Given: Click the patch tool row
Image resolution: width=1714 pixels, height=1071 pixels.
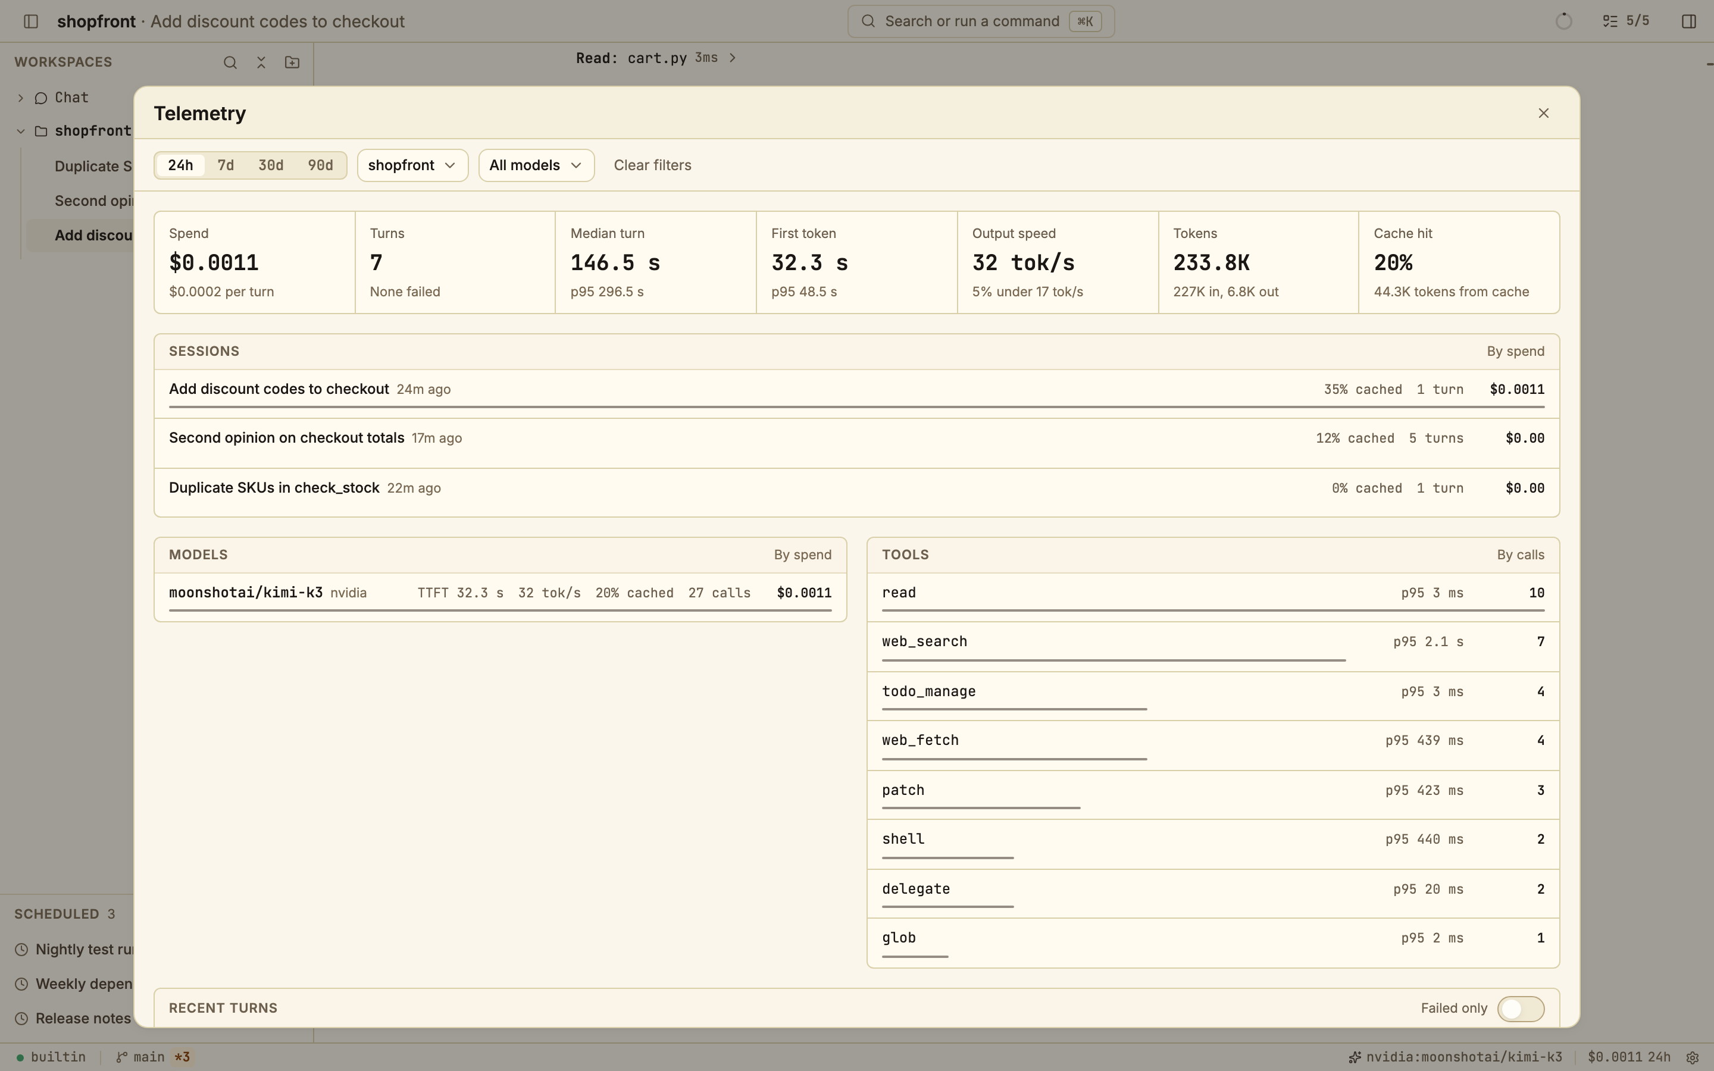Looking at the screenshot, I should 1212,795.
